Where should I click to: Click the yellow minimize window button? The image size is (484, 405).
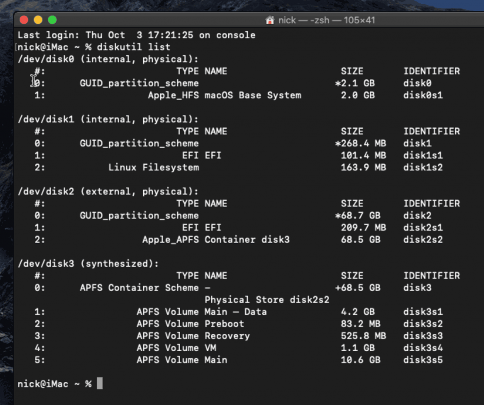(38, 20)
